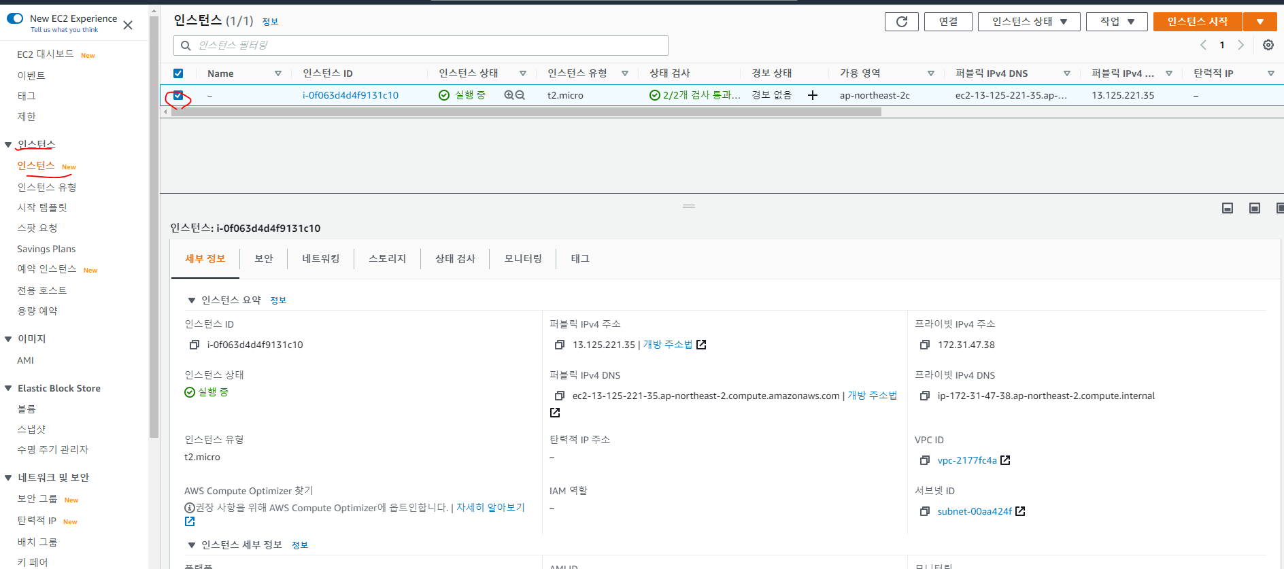Click Tell us what you think link

tap(64, 30)
